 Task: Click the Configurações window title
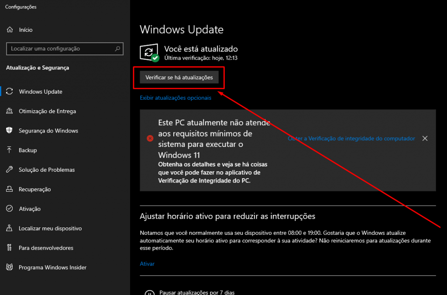pos(21,7)
